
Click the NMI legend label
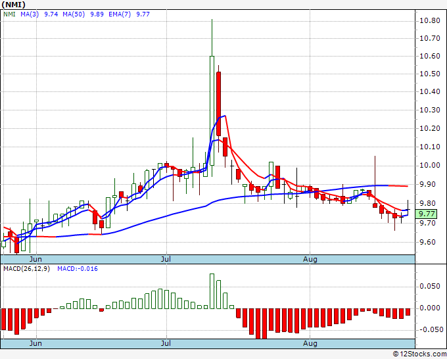coord(9,14)
